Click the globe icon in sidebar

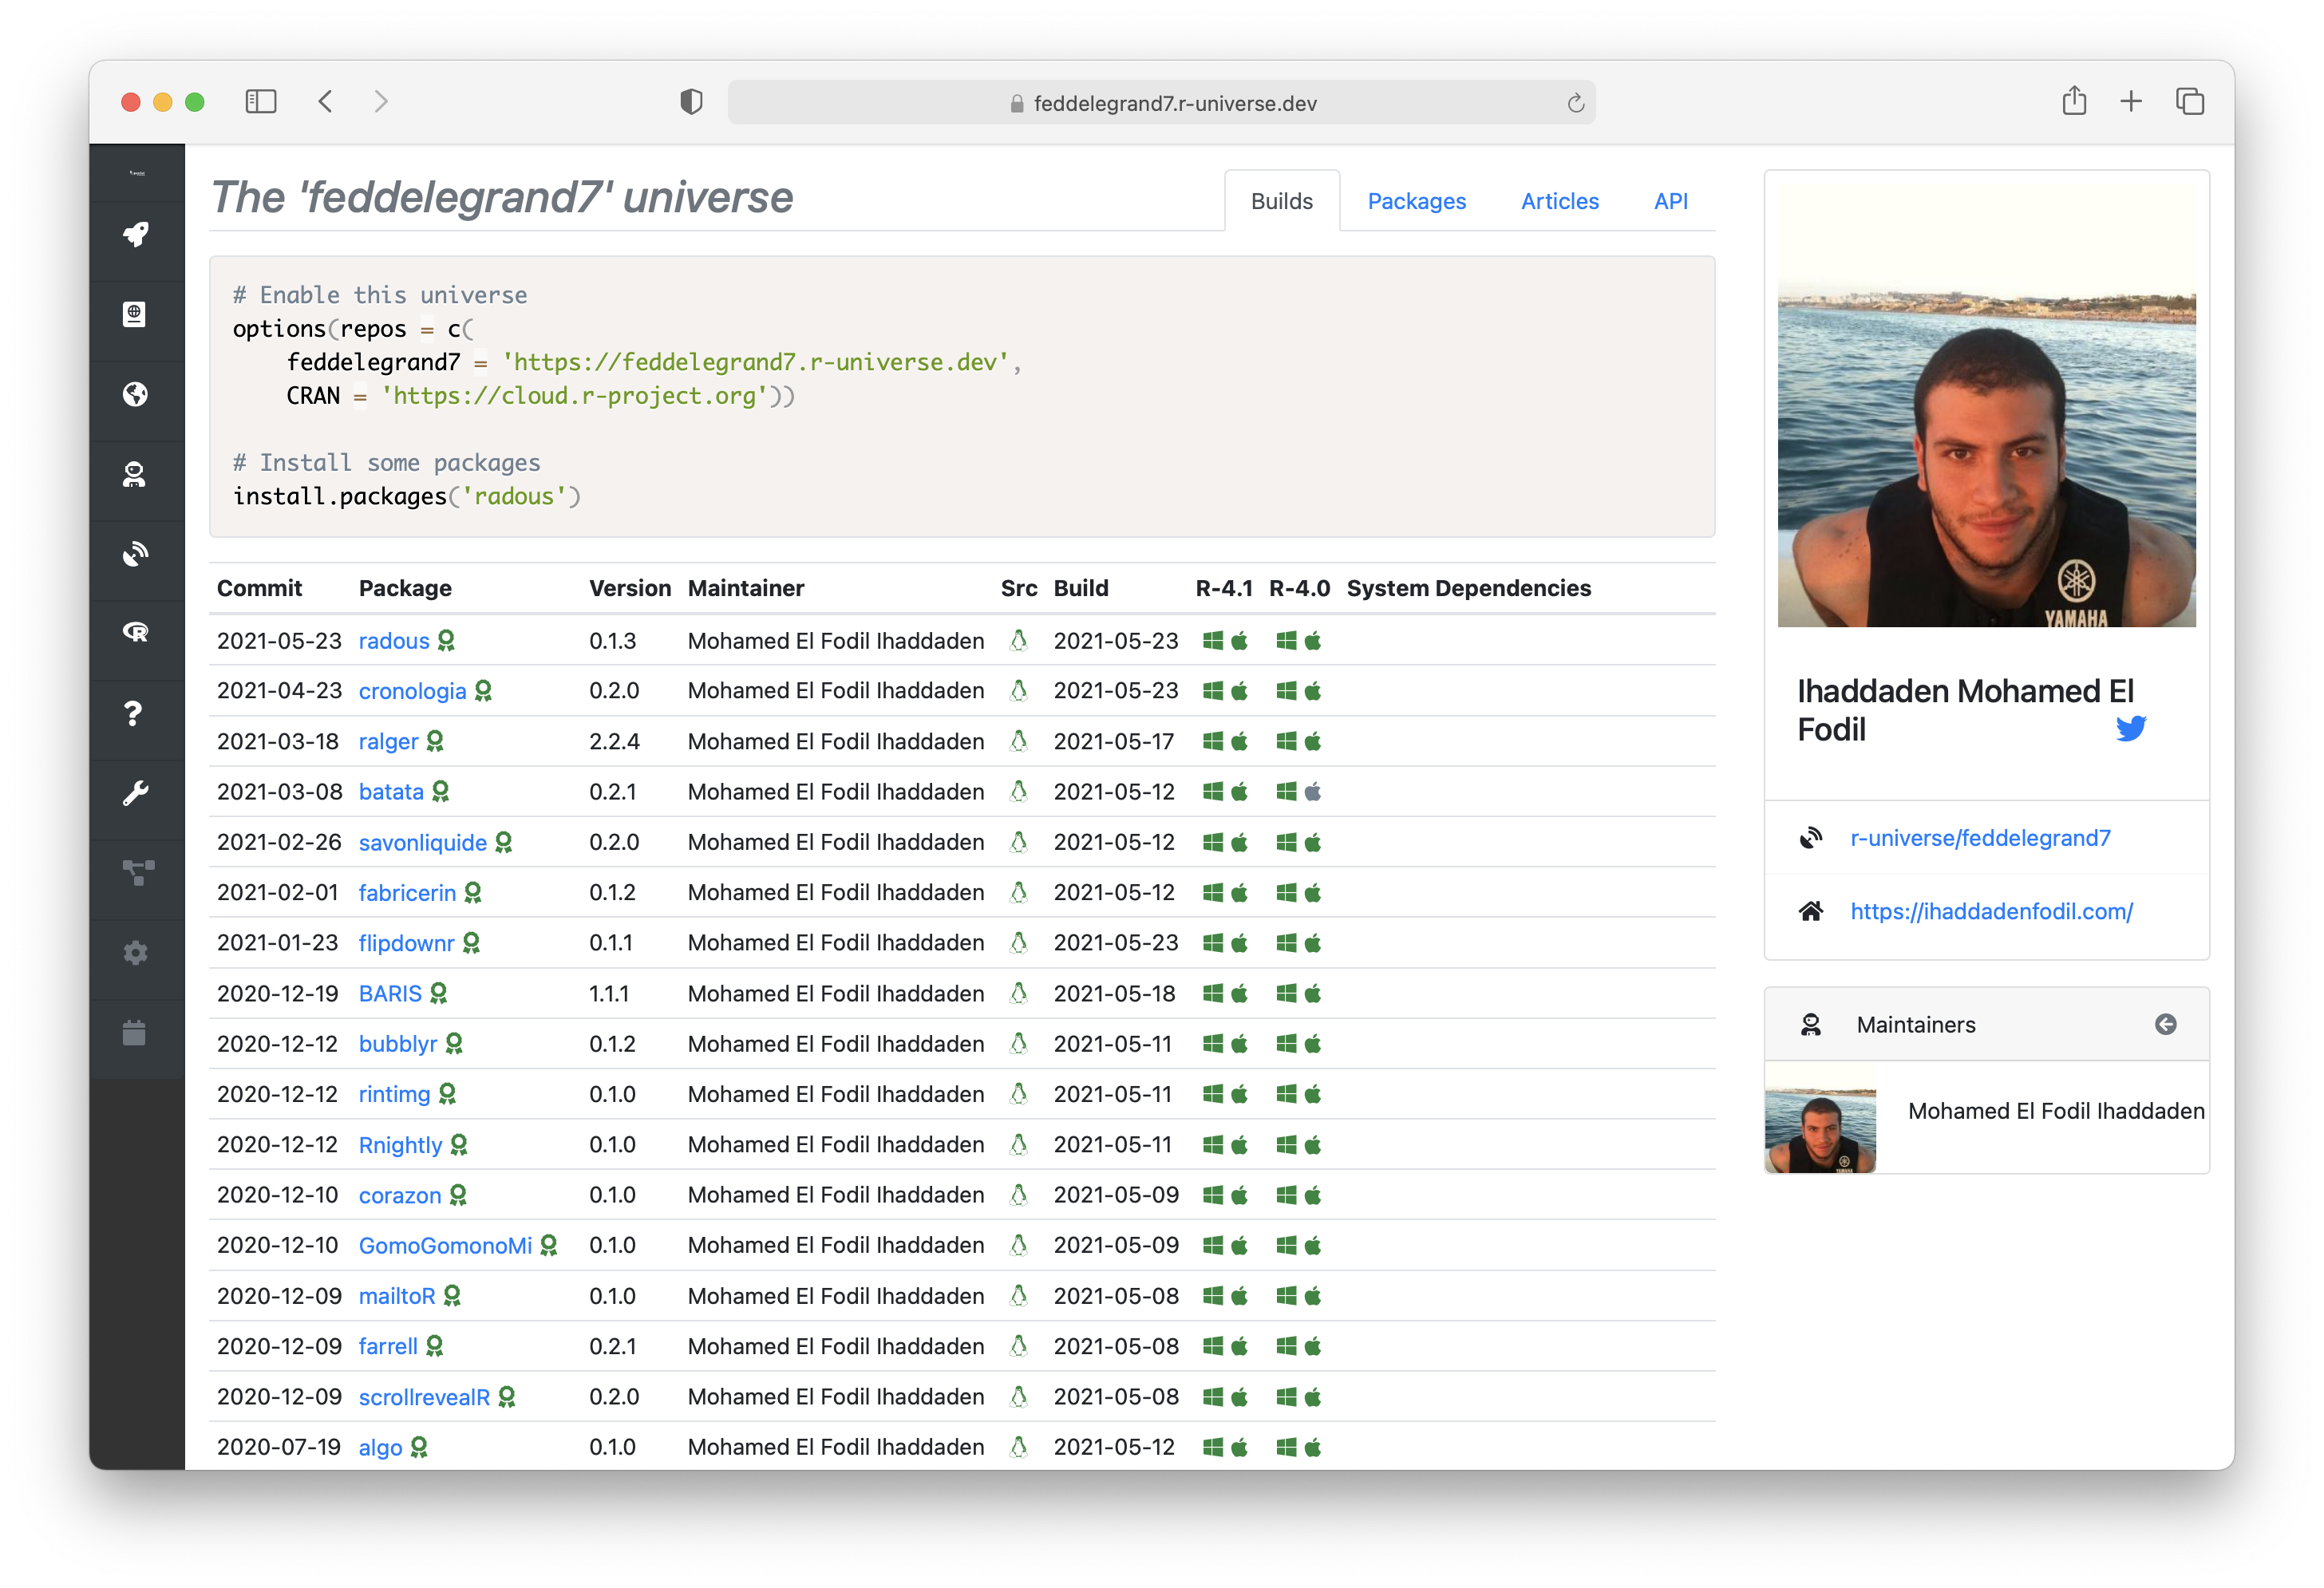tap(135, 394)
